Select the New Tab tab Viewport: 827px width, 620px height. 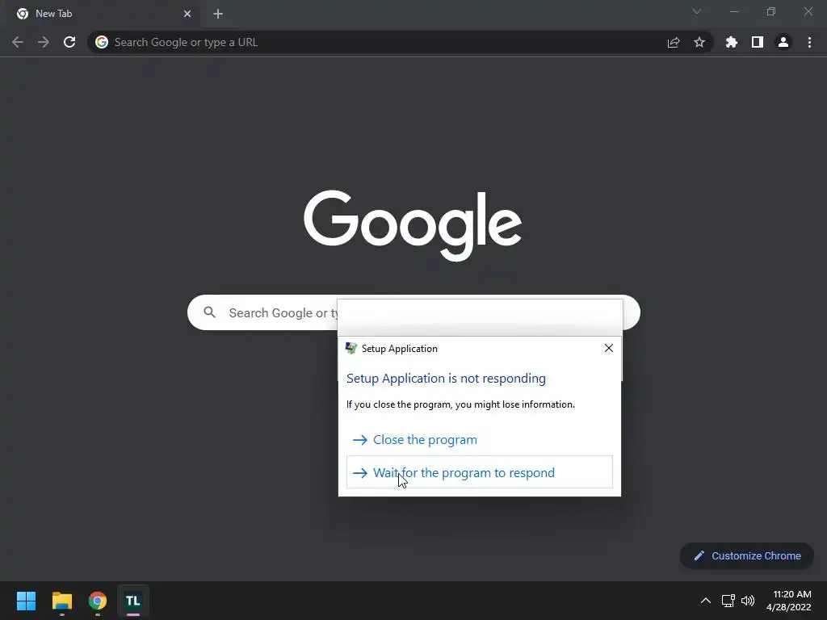[x=103, y=14]
